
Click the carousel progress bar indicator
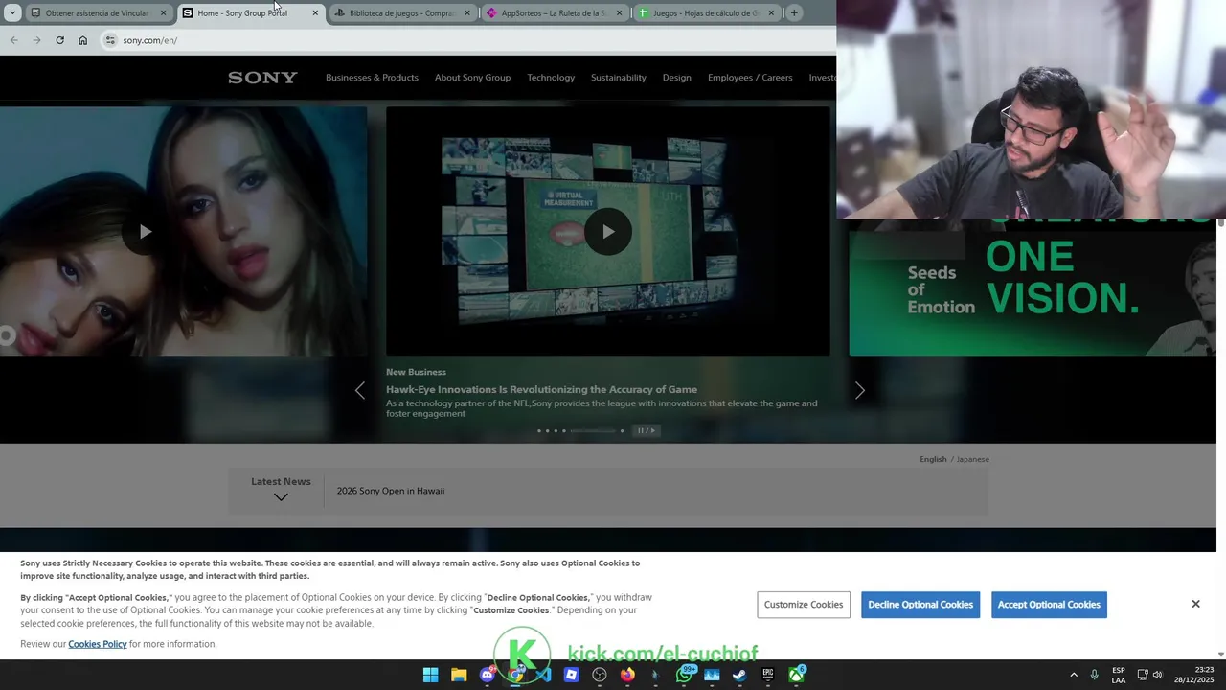pos(593,430)
